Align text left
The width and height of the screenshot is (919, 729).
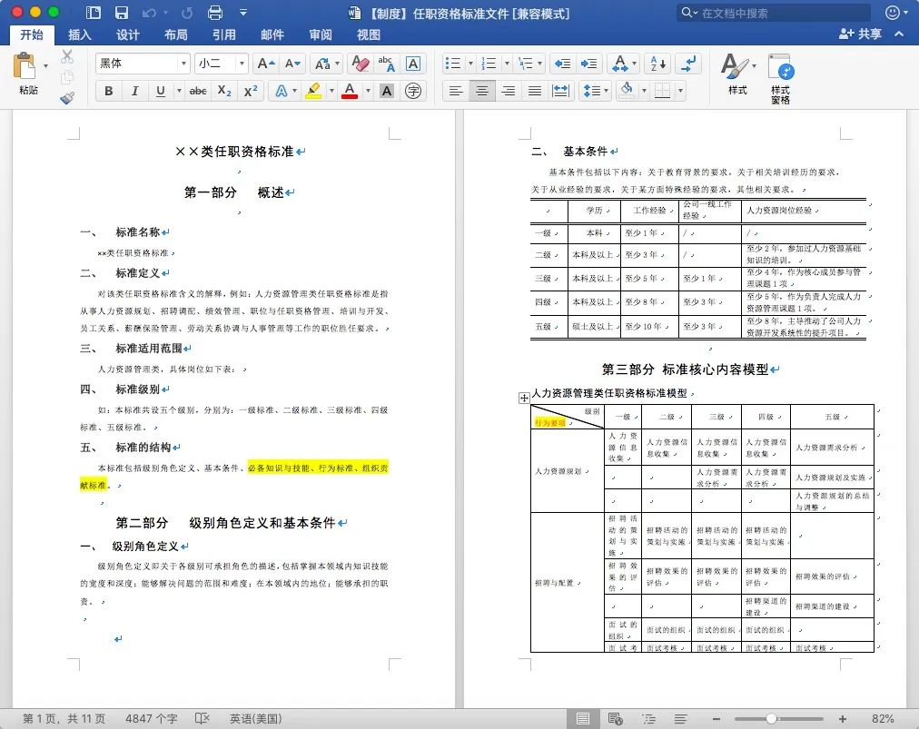(x=455, y=91)
